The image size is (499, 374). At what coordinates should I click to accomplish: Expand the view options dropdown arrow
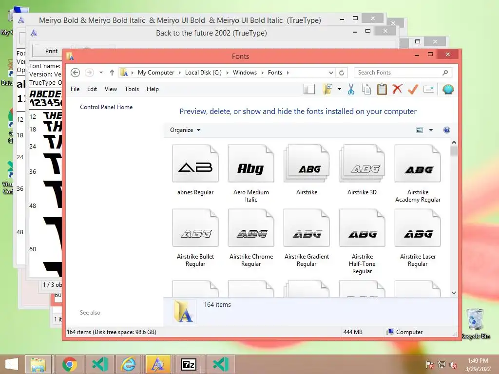[x=431, y=130]
